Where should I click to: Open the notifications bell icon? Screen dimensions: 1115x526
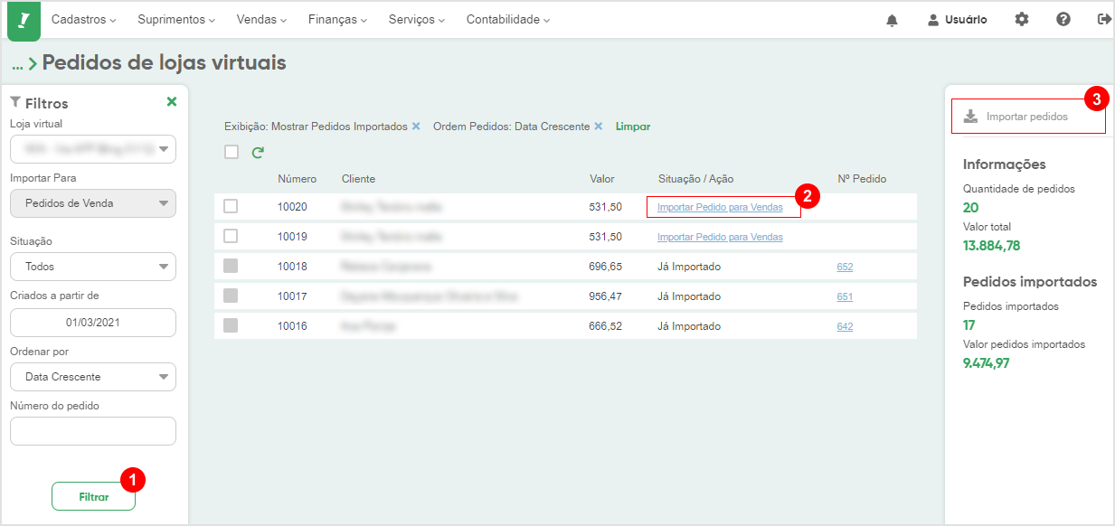coord(892,20)
